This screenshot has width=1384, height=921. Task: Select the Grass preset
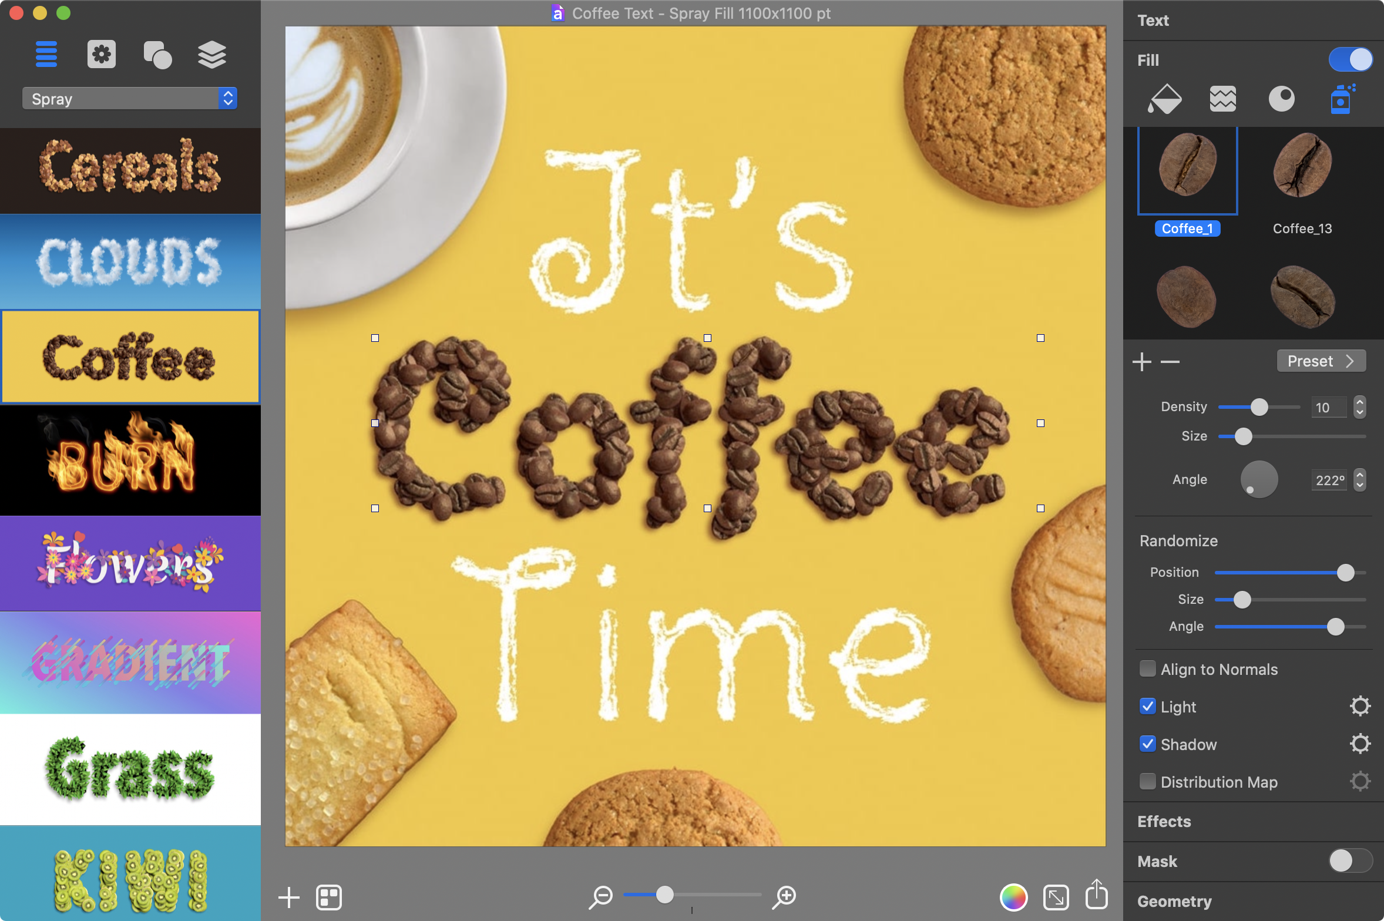coord(130,769)
